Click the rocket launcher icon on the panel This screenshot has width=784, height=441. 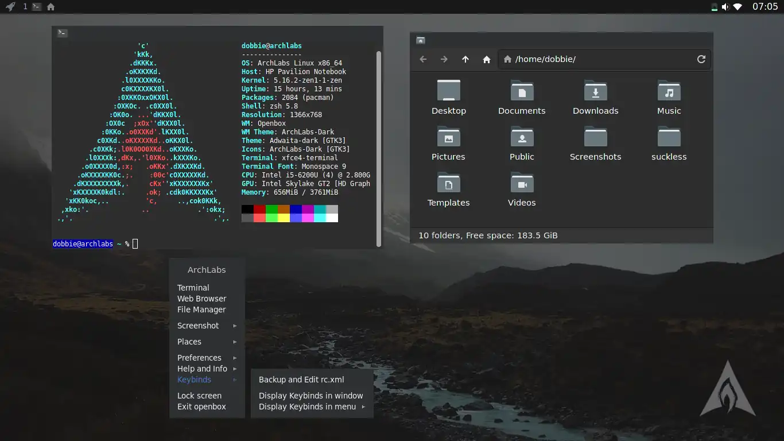(9, 6)
